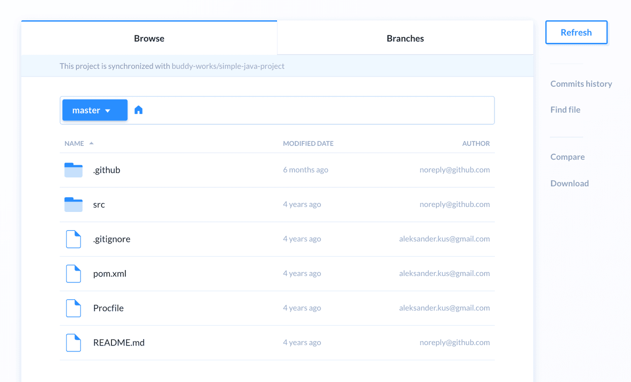The image size is (631, 382).
Task: Click Find file
Action: [565, 109]
